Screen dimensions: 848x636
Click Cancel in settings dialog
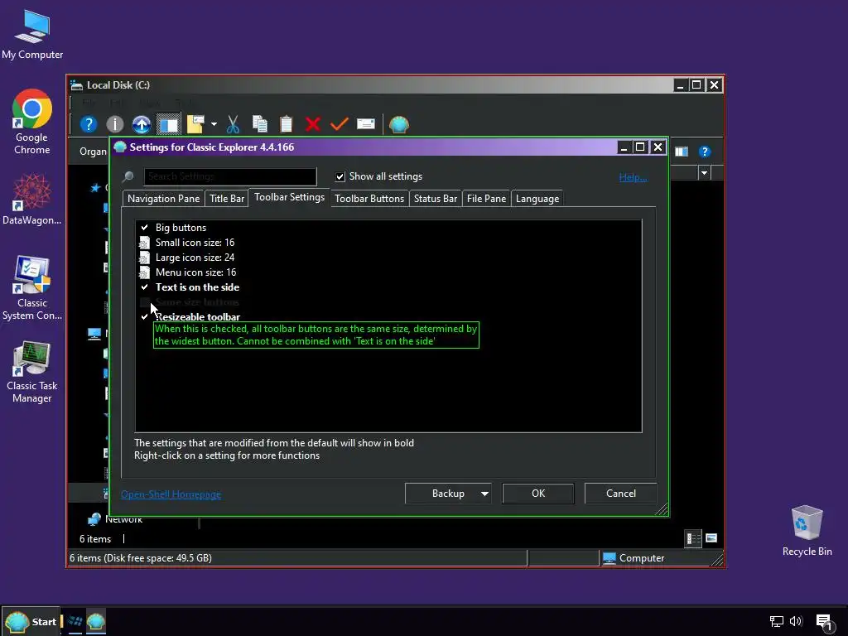tap(621, 494)
